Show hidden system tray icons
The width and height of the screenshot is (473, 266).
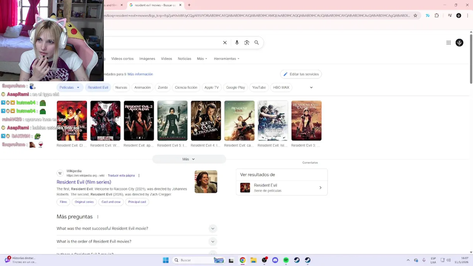pos(408,260)
